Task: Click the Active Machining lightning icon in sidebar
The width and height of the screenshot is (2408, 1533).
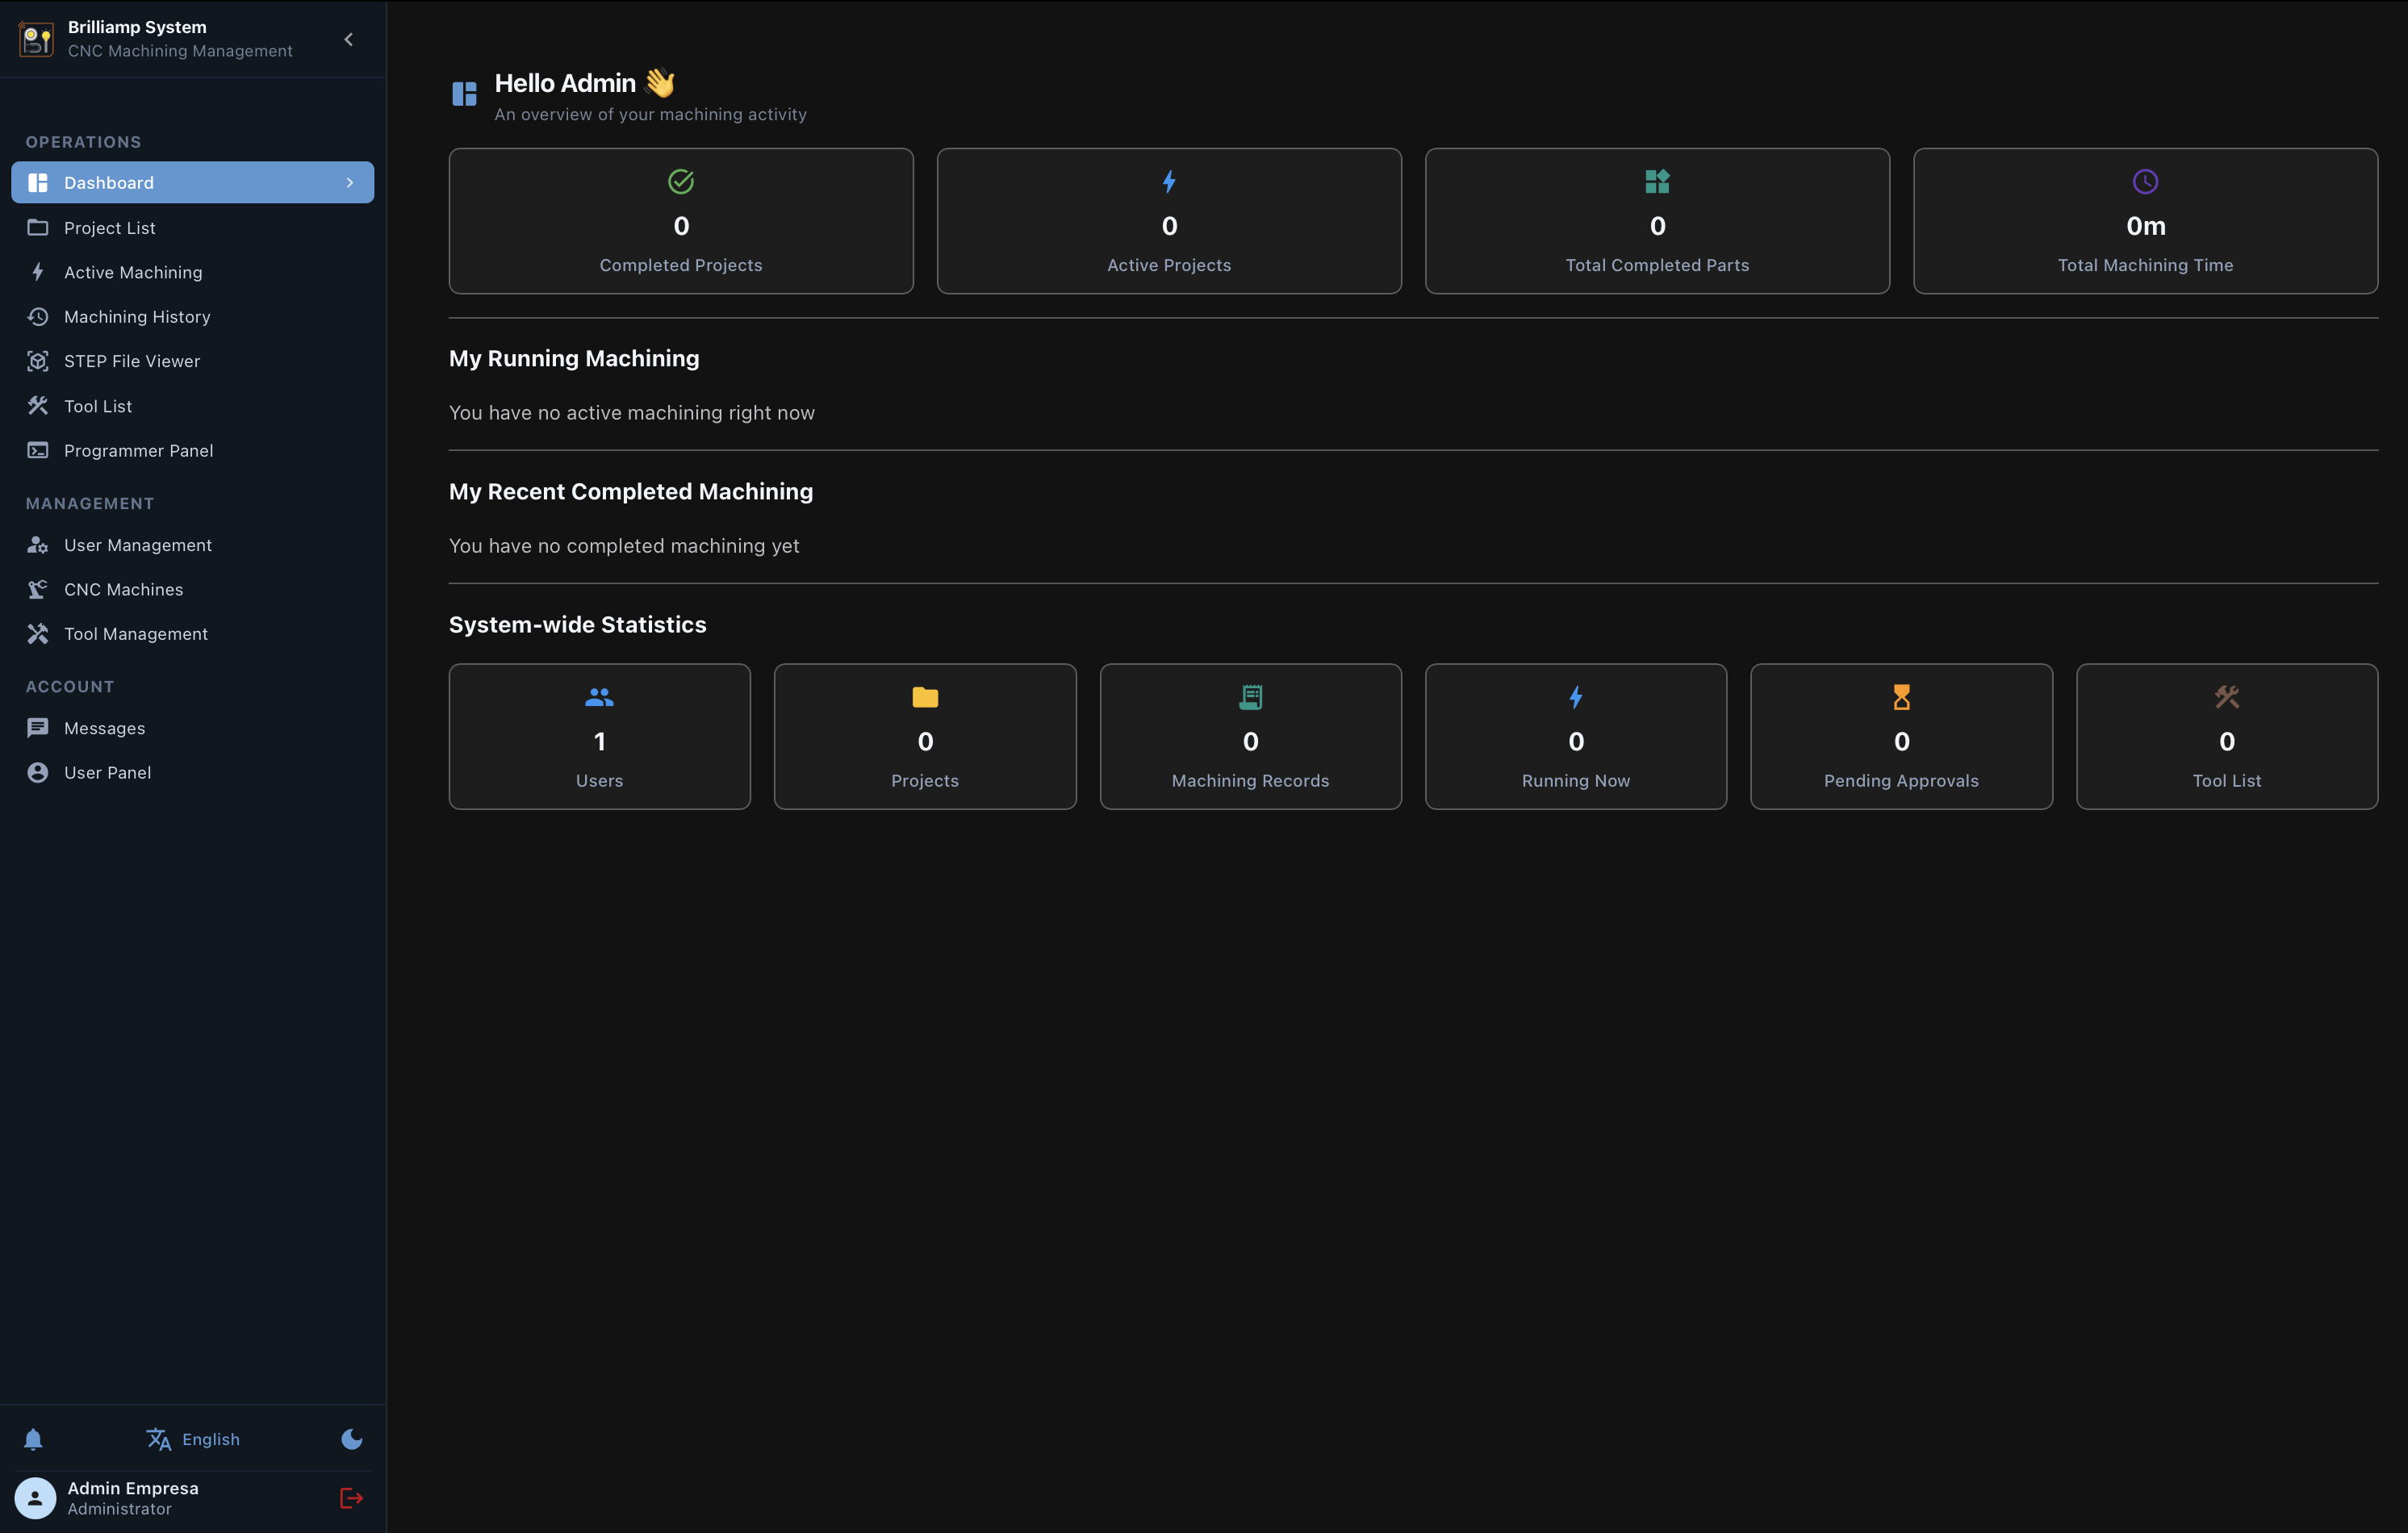Action: pyautogui.click(x=38, y=272)
